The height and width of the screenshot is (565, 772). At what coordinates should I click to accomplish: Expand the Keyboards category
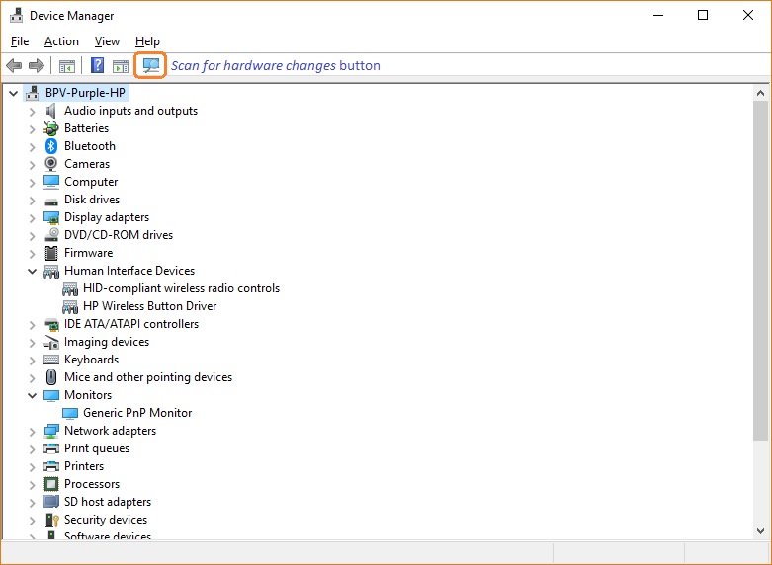32,361
